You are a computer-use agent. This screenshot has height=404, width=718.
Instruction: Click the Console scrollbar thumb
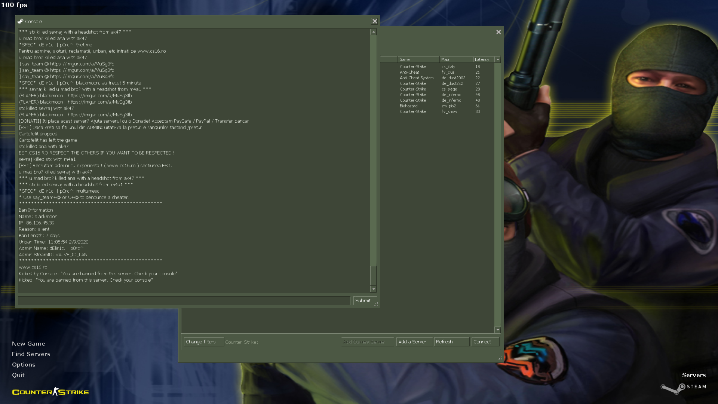pos(373,276)
